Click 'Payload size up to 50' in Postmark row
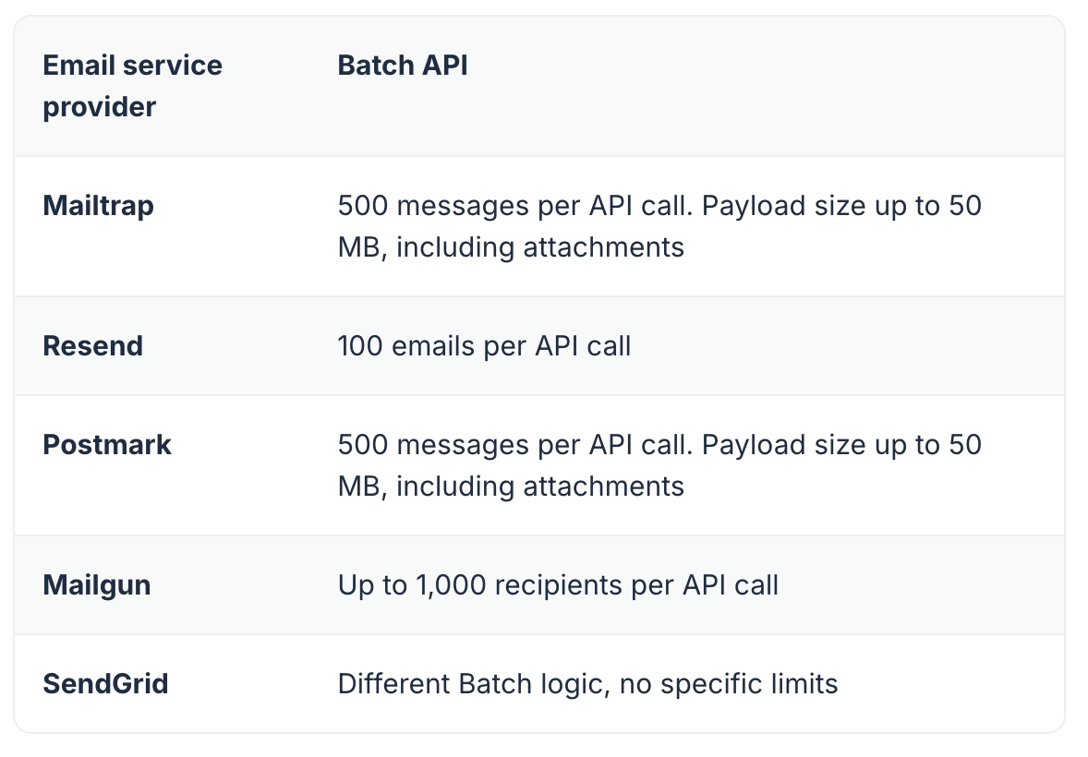This screenshot has height=757, width=1088. click(841, 445)
